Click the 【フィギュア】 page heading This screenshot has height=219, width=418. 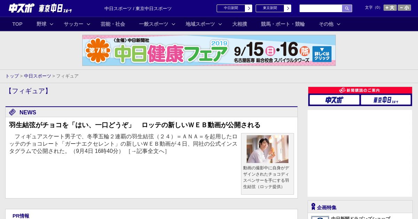(28, 91)
